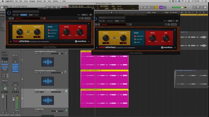Click purple count-in button in control bar

161,7
